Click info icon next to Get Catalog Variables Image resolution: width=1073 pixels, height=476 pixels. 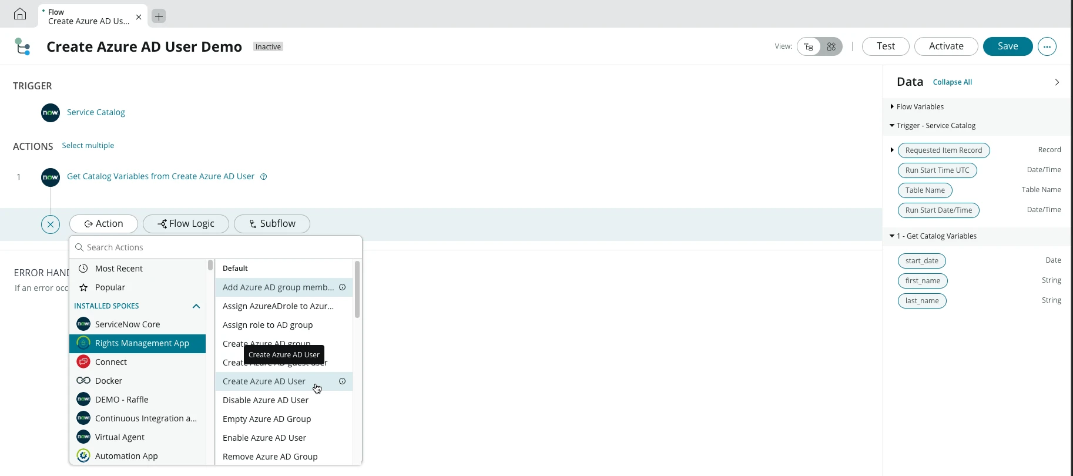(x=264, y=177)
